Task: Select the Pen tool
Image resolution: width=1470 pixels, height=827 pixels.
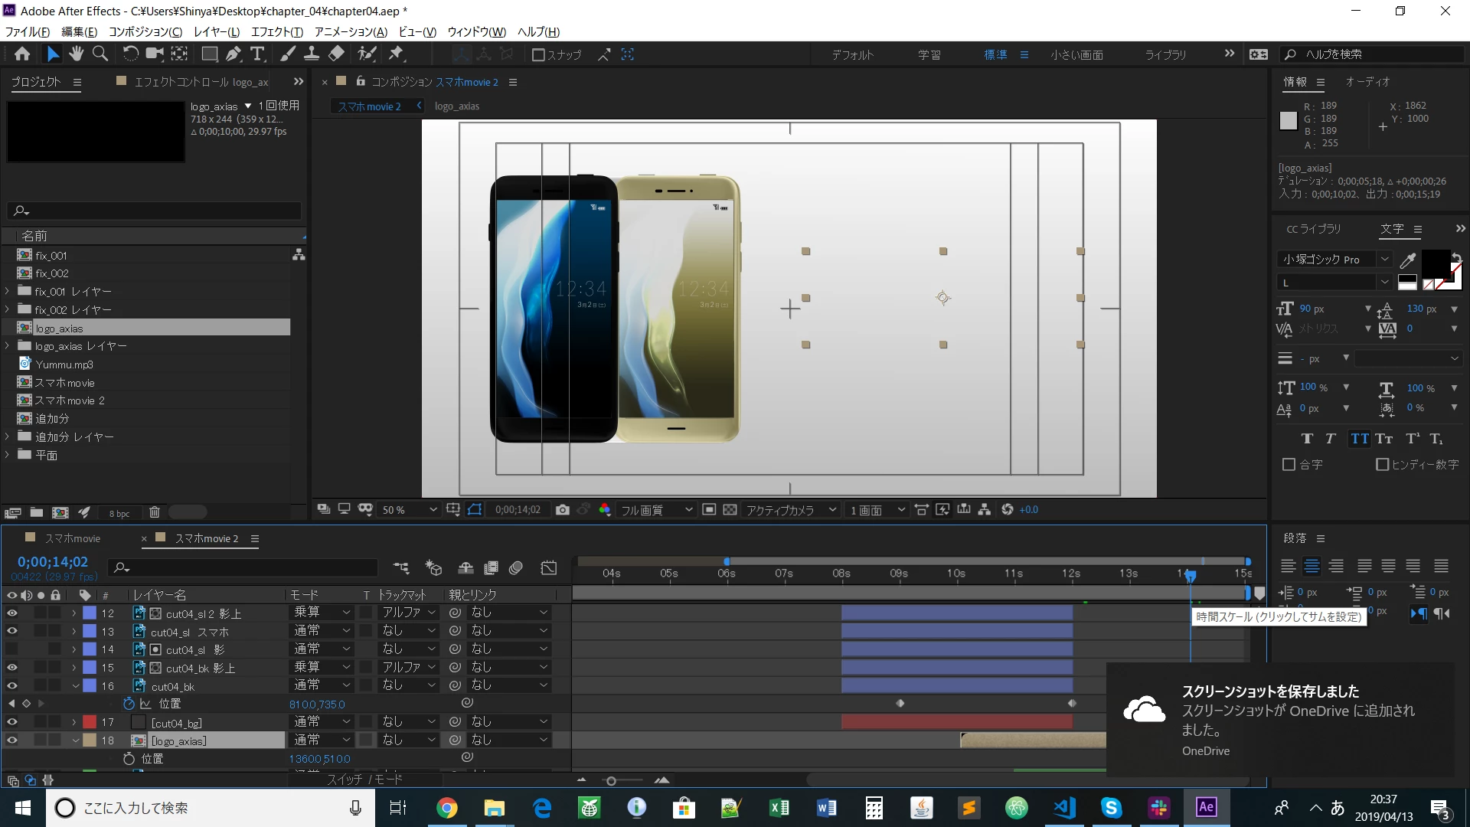Action: click(234, 54)
